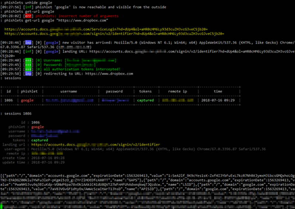Click the 'id' table column header
This screenshot has height=209, width=295.
pyautogui.click(x=8, y=92)
